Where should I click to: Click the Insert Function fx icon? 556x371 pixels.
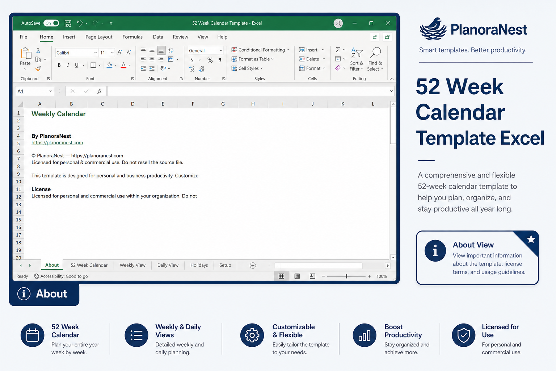pos(100,91)
